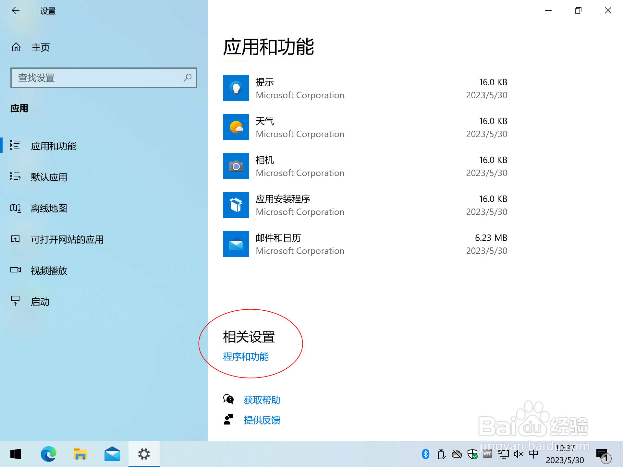Minimize the Settings window

click(548, 10)
